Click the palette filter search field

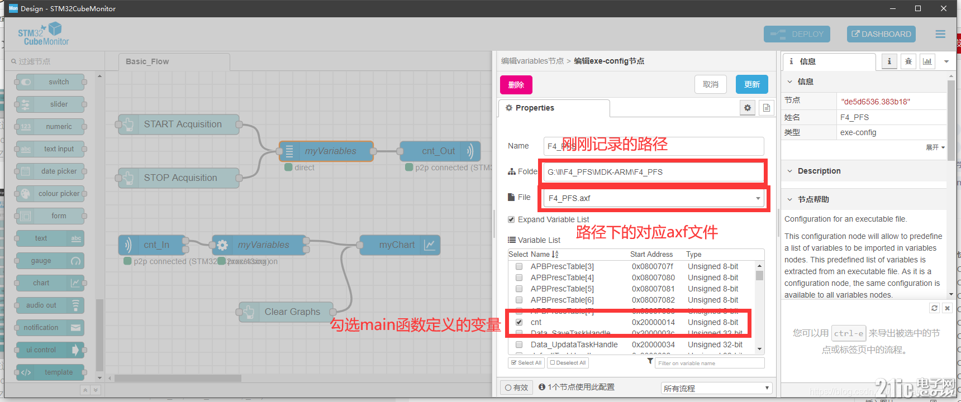pos(54,61)
